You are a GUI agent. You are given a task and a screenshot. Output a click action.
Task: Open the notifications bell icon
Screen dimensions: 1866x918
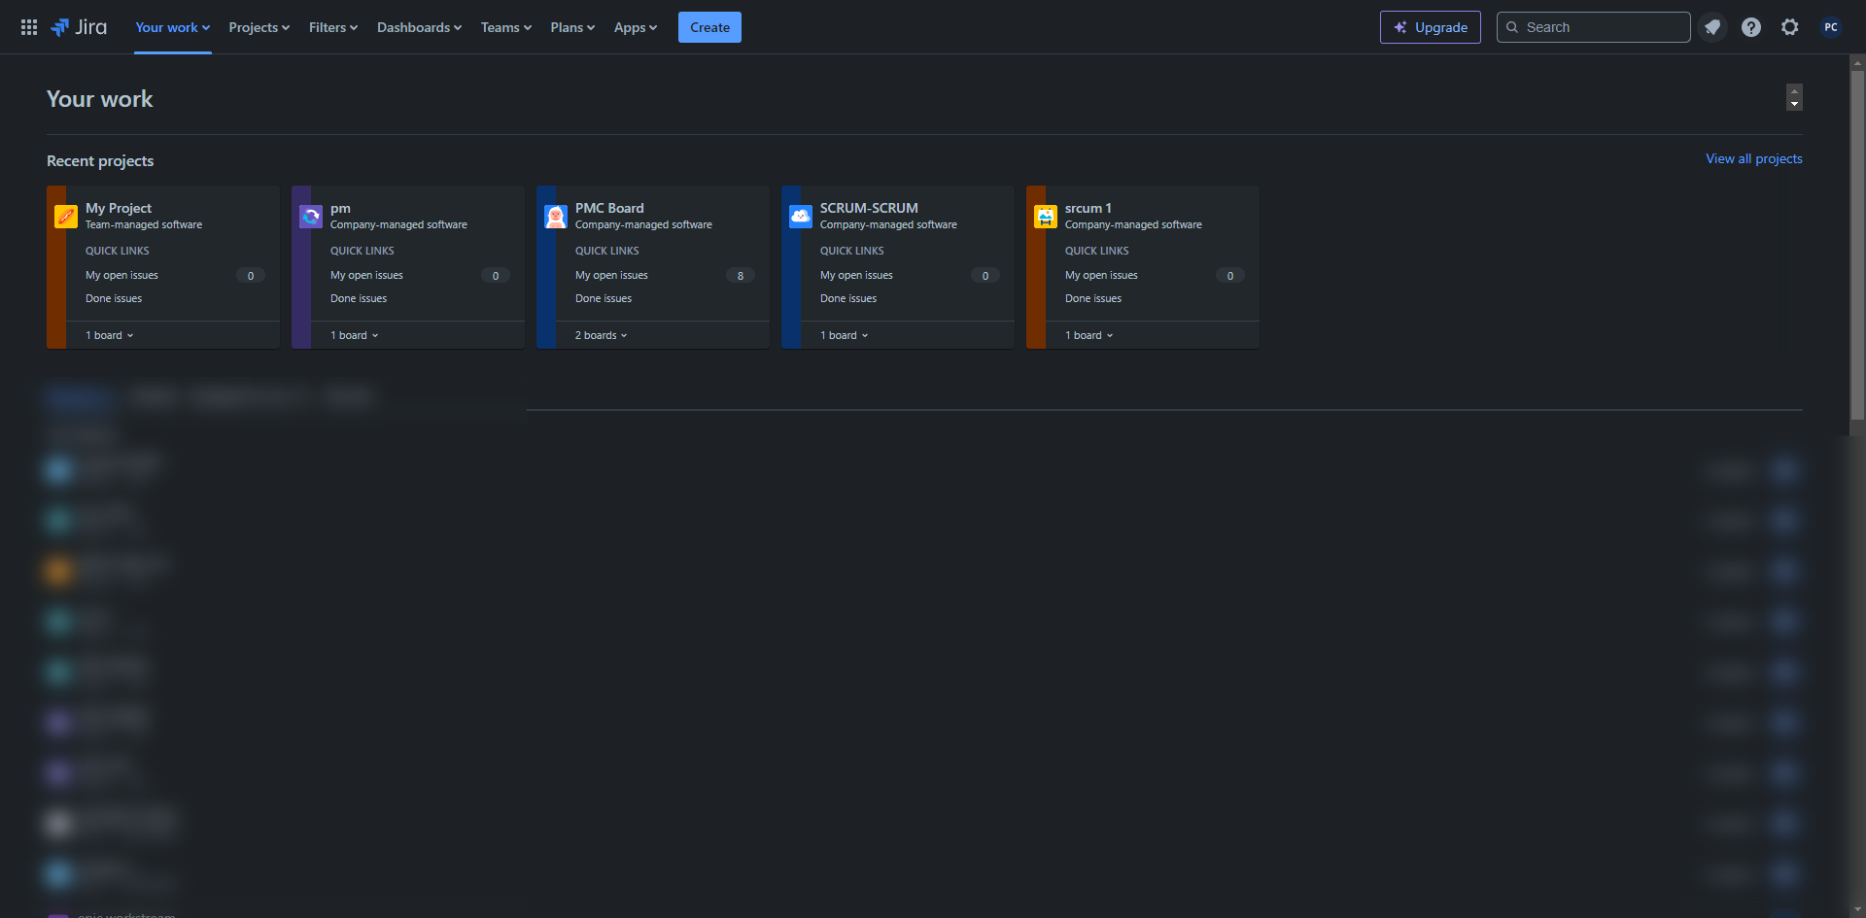(1712, 27)
